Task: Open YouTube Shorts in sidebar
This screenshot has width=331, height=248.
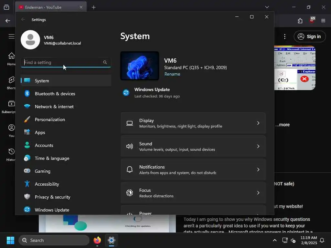Action: click(x=11, y=83)
